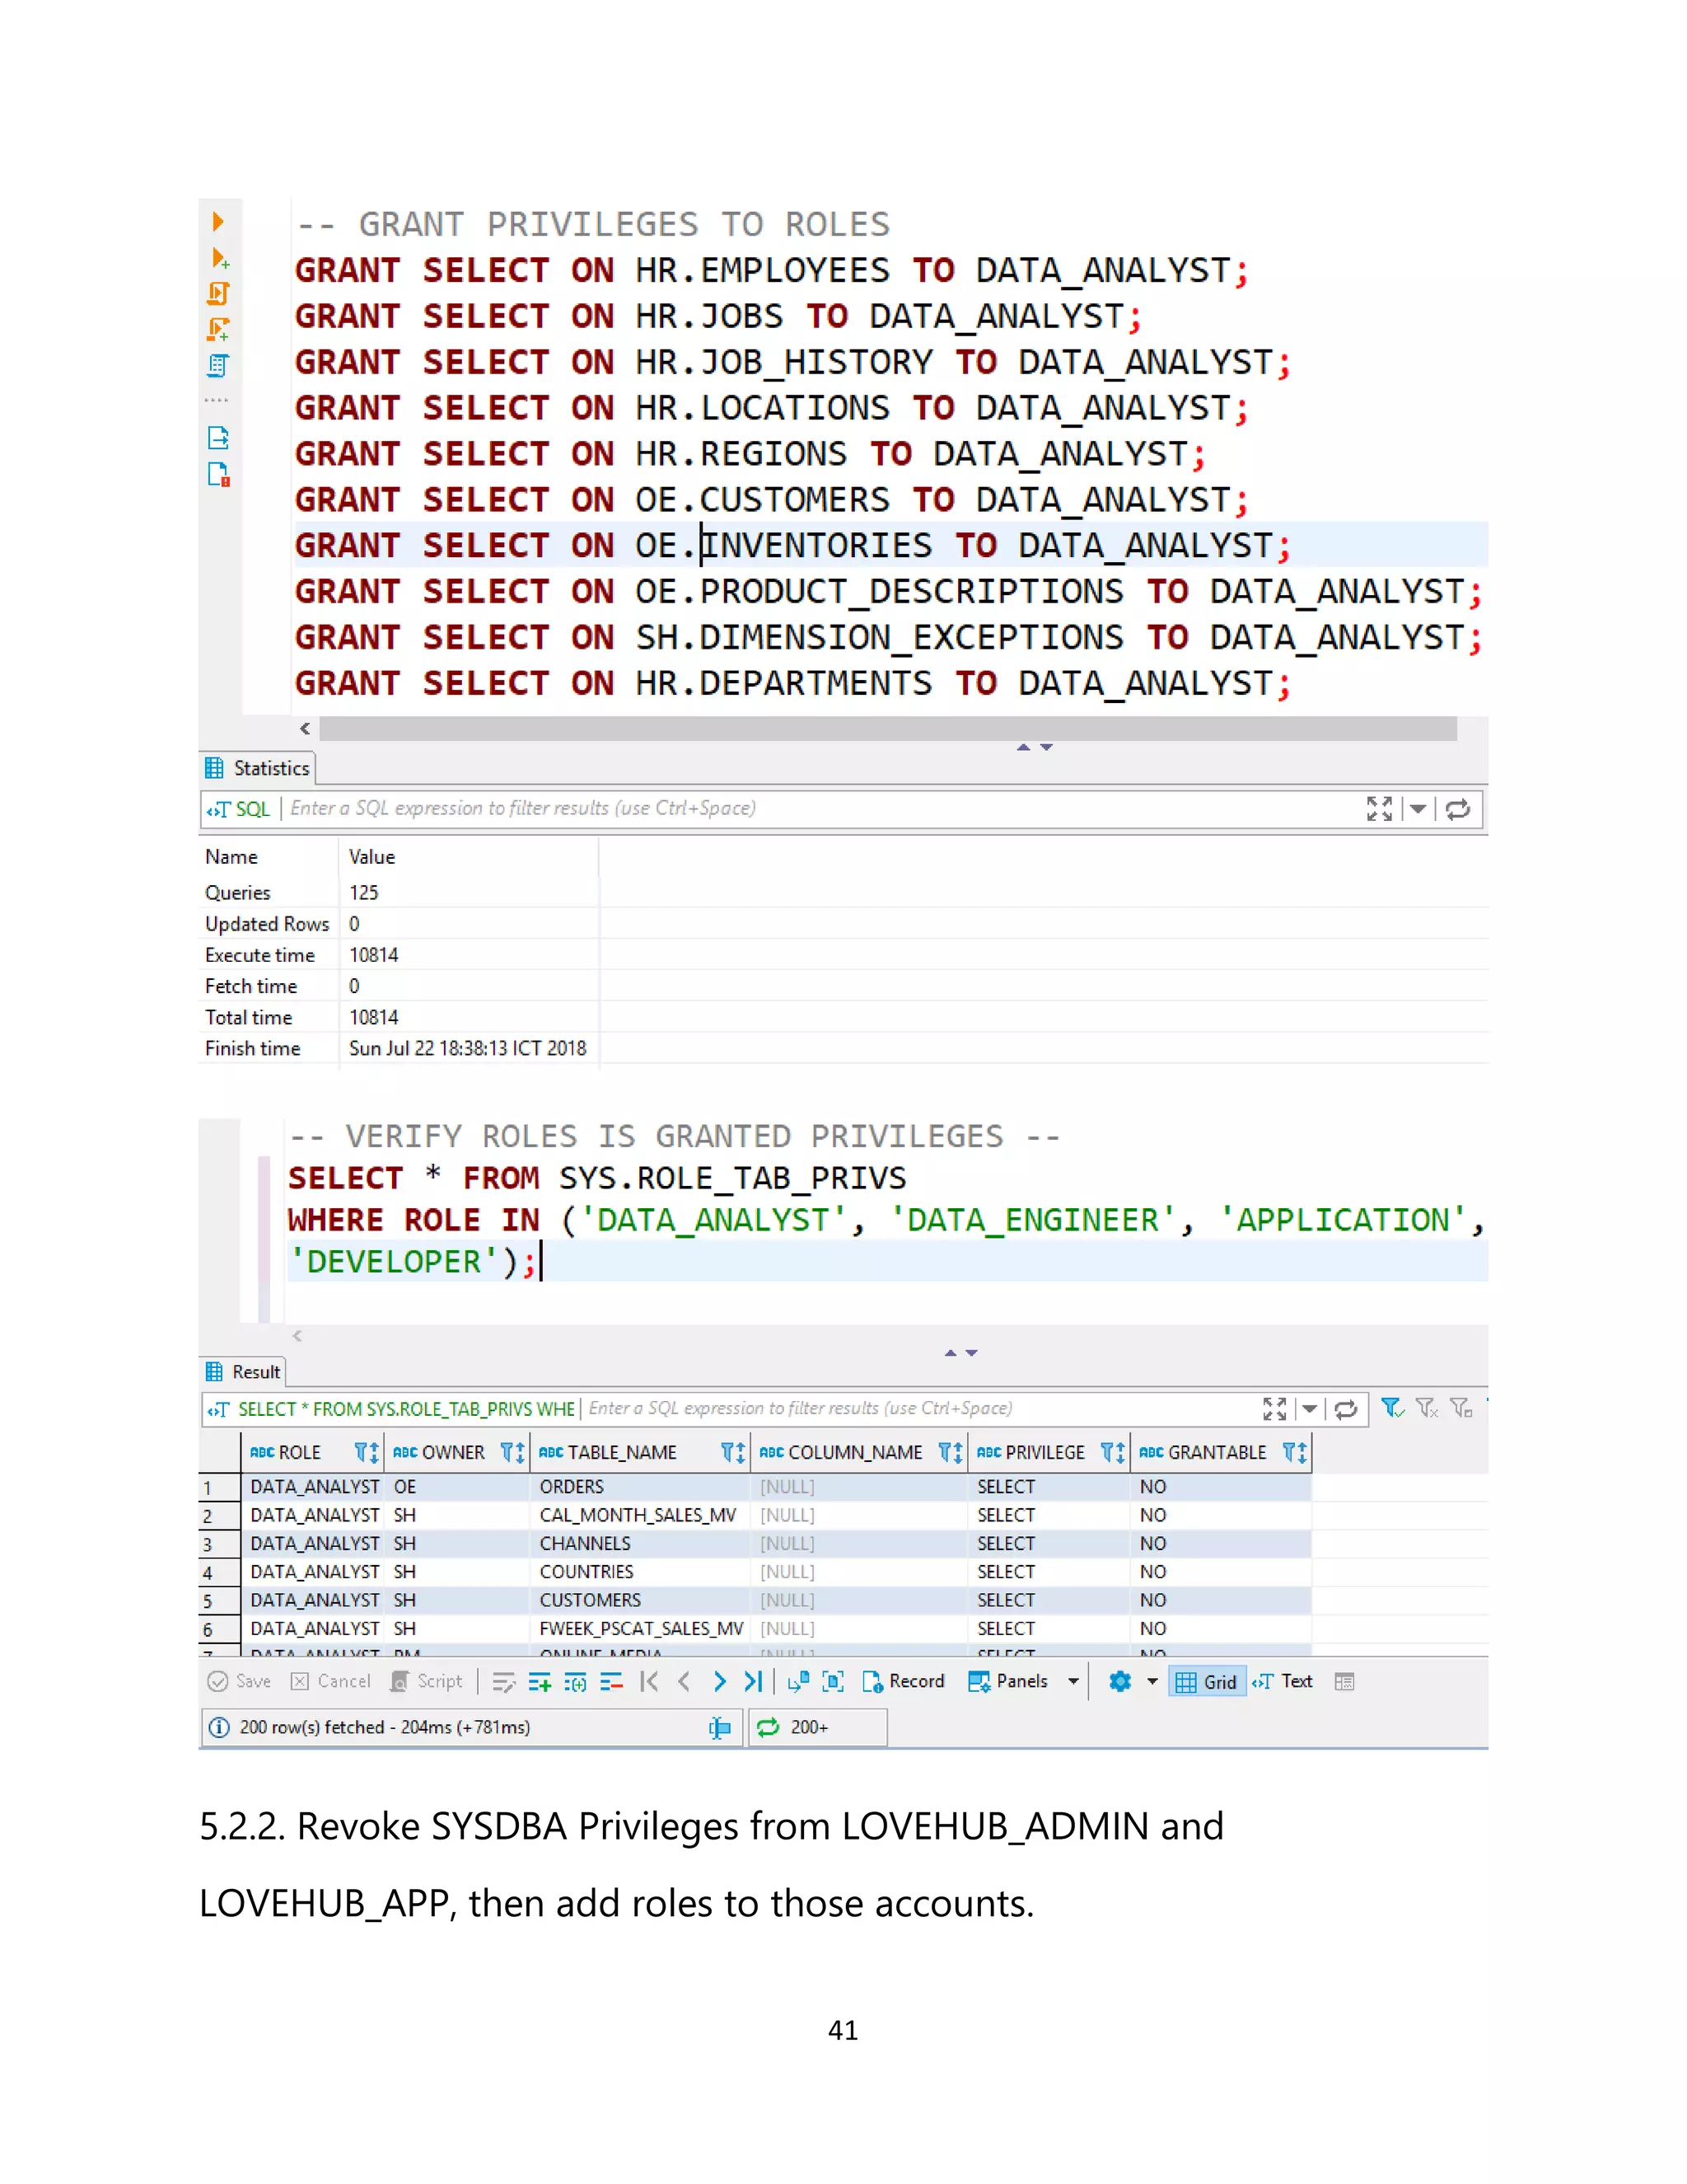
Task: Go to the last row
Action: coord(754,1682)
